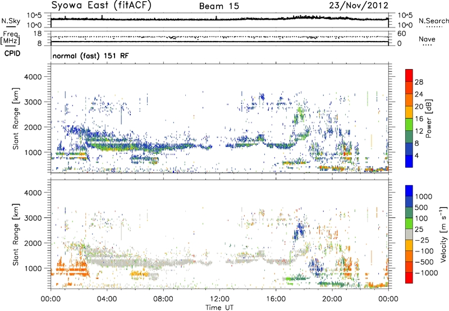Click the '04:00' time axis tick
This screenshot has width=449, height=311.
107,299
